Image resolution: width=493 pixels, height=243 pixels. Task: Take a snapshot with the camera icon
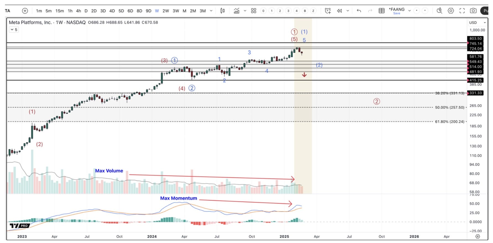(473, 11)
